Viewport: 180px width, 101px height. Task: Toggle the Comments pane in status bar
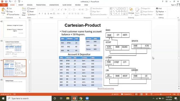point(126,94)
